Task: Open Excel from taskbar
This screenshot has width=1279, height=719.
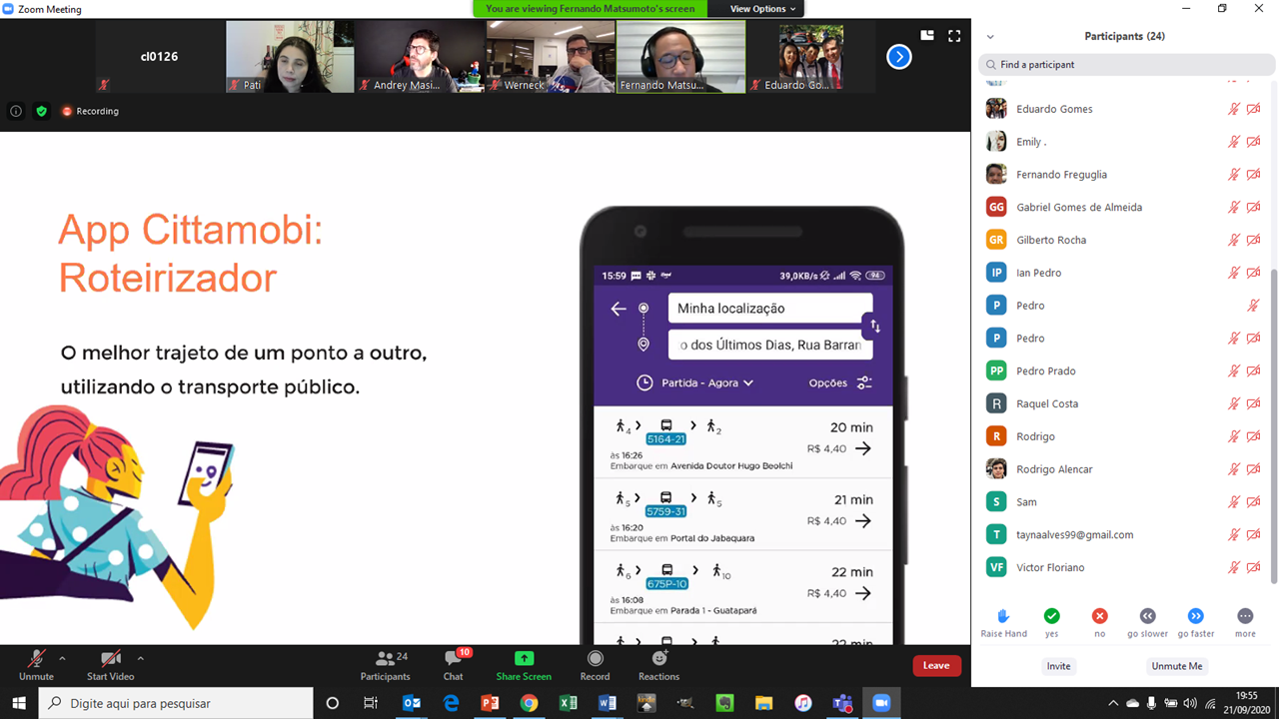Action: point(568,703)
